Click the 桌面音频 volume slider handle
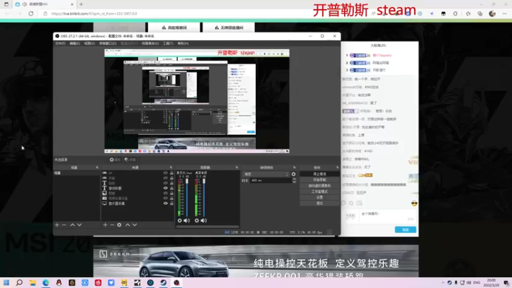The width and height of the screenshot is (512, 288). (204, 181)
